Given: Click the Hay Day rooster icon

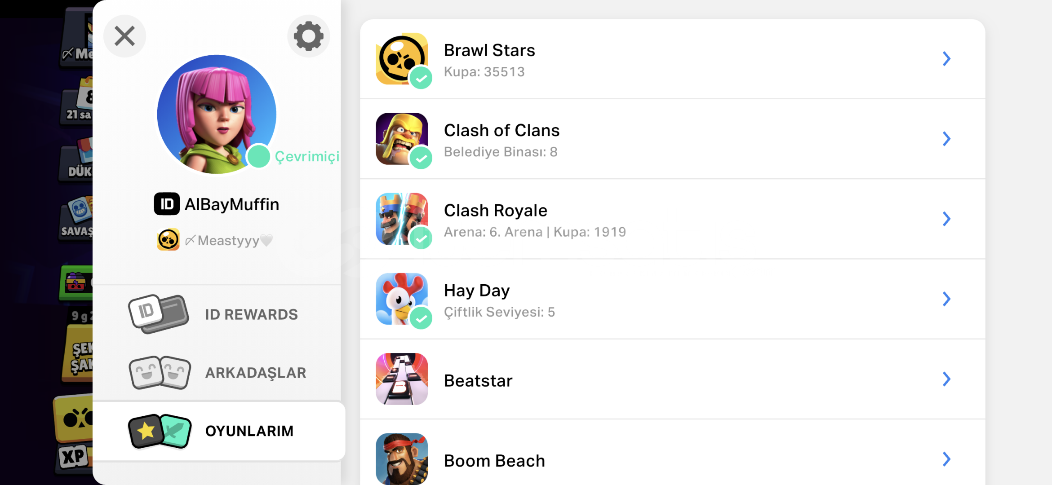Looking at the screenshot, I should [401, 299].
